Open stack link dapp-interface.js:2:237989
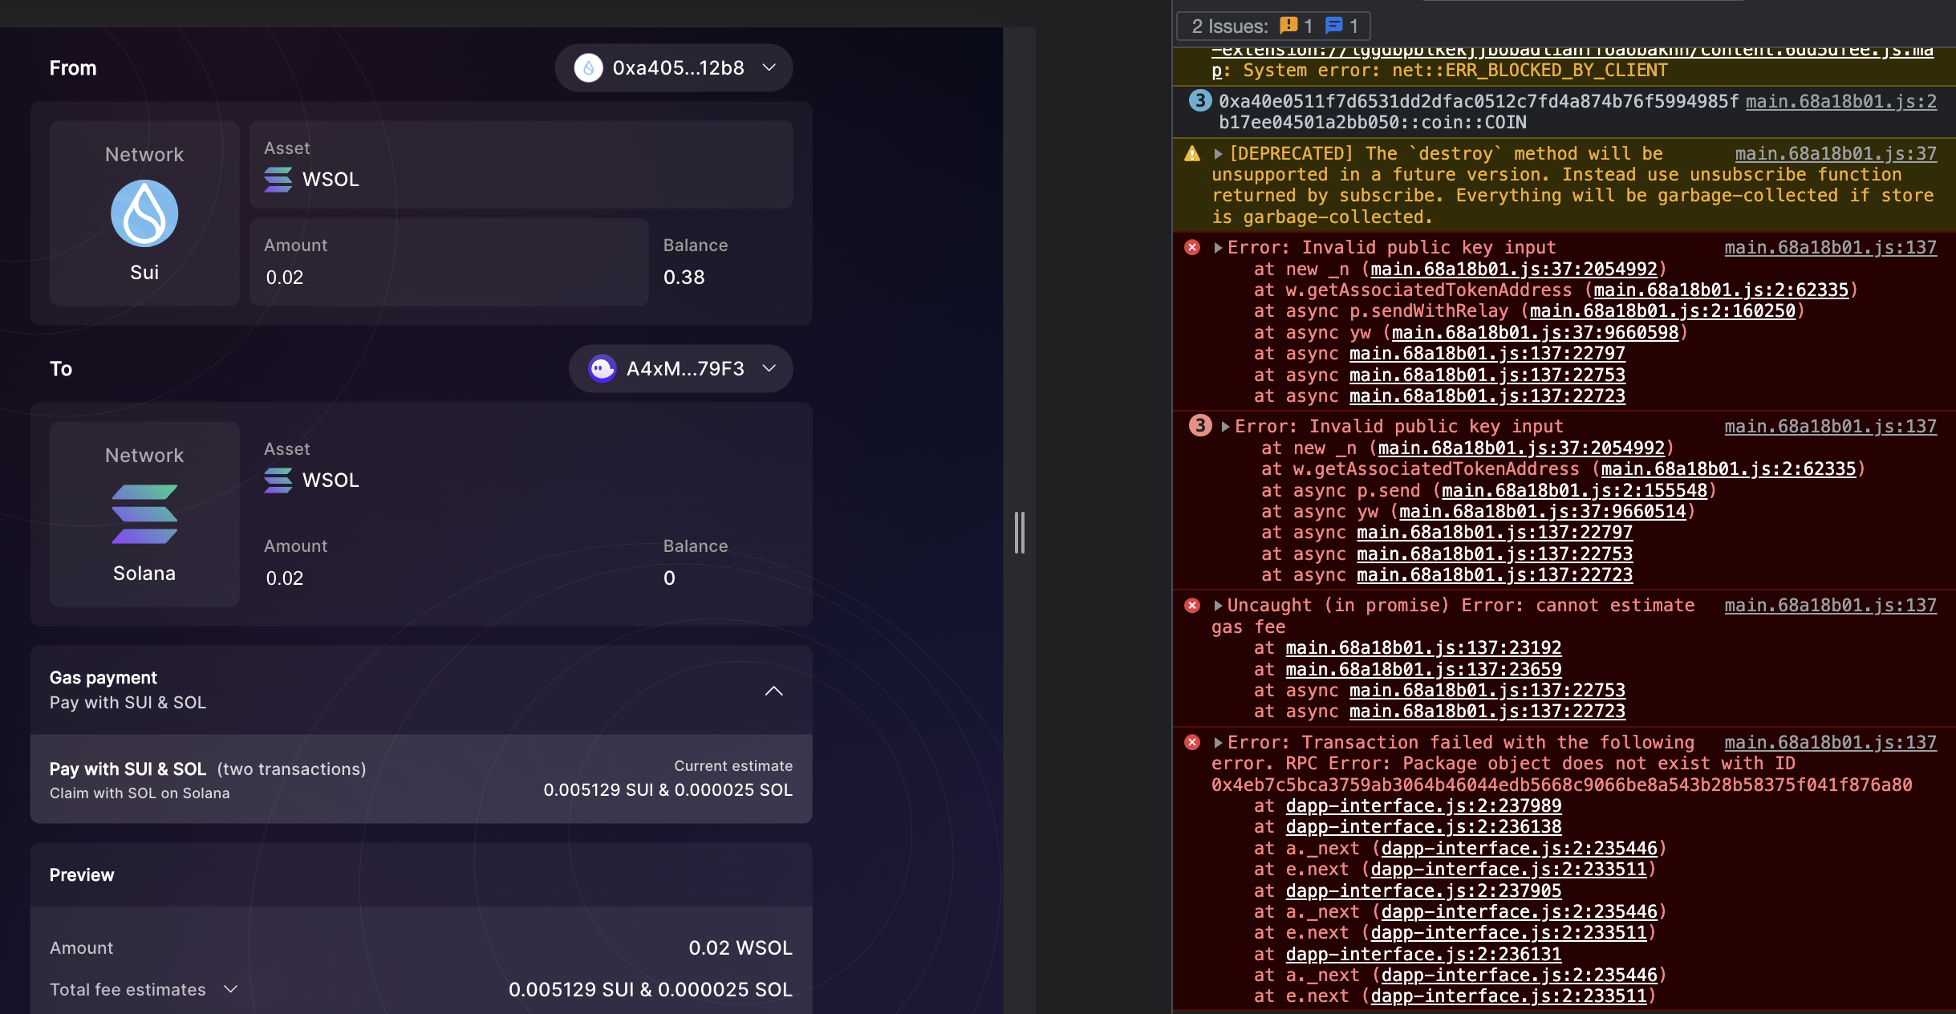1956x1014 pixels. click(1423, 806)
